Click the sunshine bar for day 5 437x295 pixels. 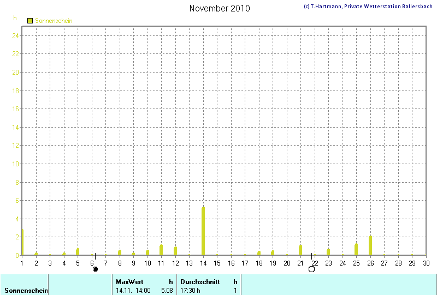point(78,251)
